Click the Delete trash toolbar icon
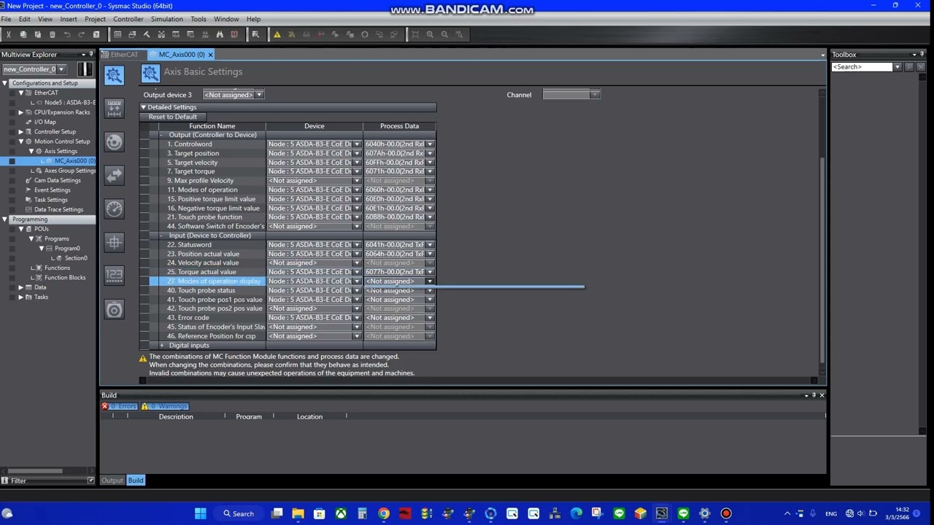Image resolution: width=934 pixels, height=525 pixels. [52, 34]
